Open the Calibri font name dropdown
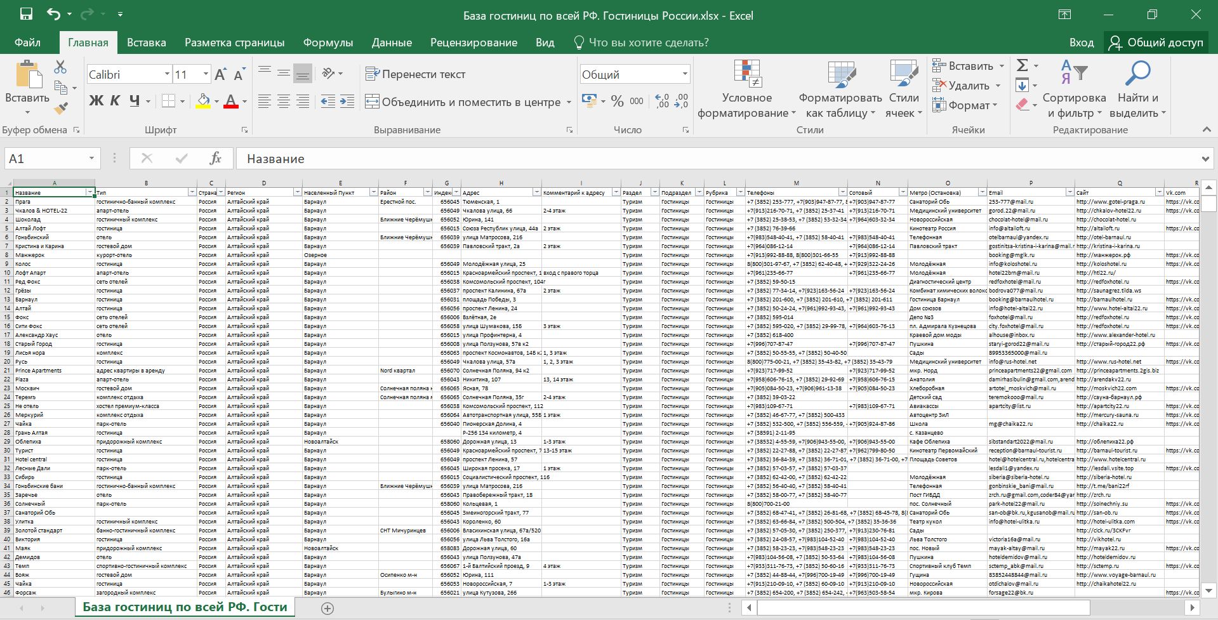The width and height of the screenshot is (1218, 620). tap(167, 74)
